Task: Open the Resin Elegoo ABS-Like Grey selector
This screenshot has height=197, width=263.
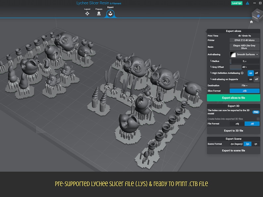Action: point(244,47)
